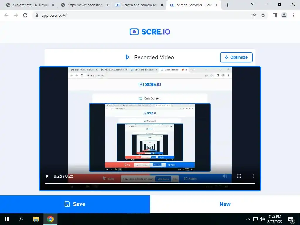Play the recorded video
This screenshot has width=300, height=225.
47,176
